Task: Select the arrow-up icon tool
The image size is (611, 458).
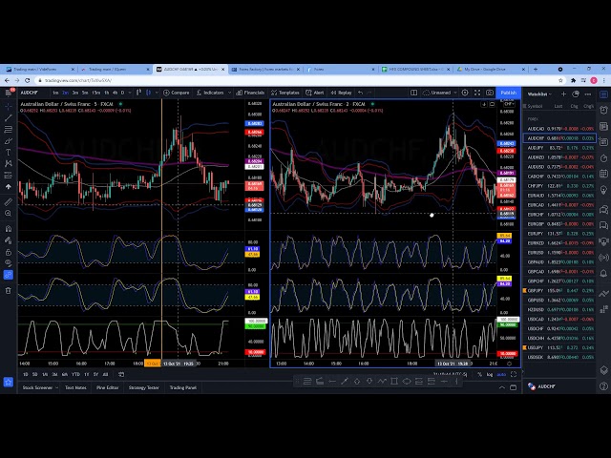Action: tap(9, 187)
